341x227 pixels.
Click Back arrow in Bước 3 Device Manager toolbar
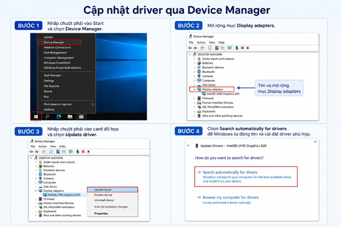32,152
